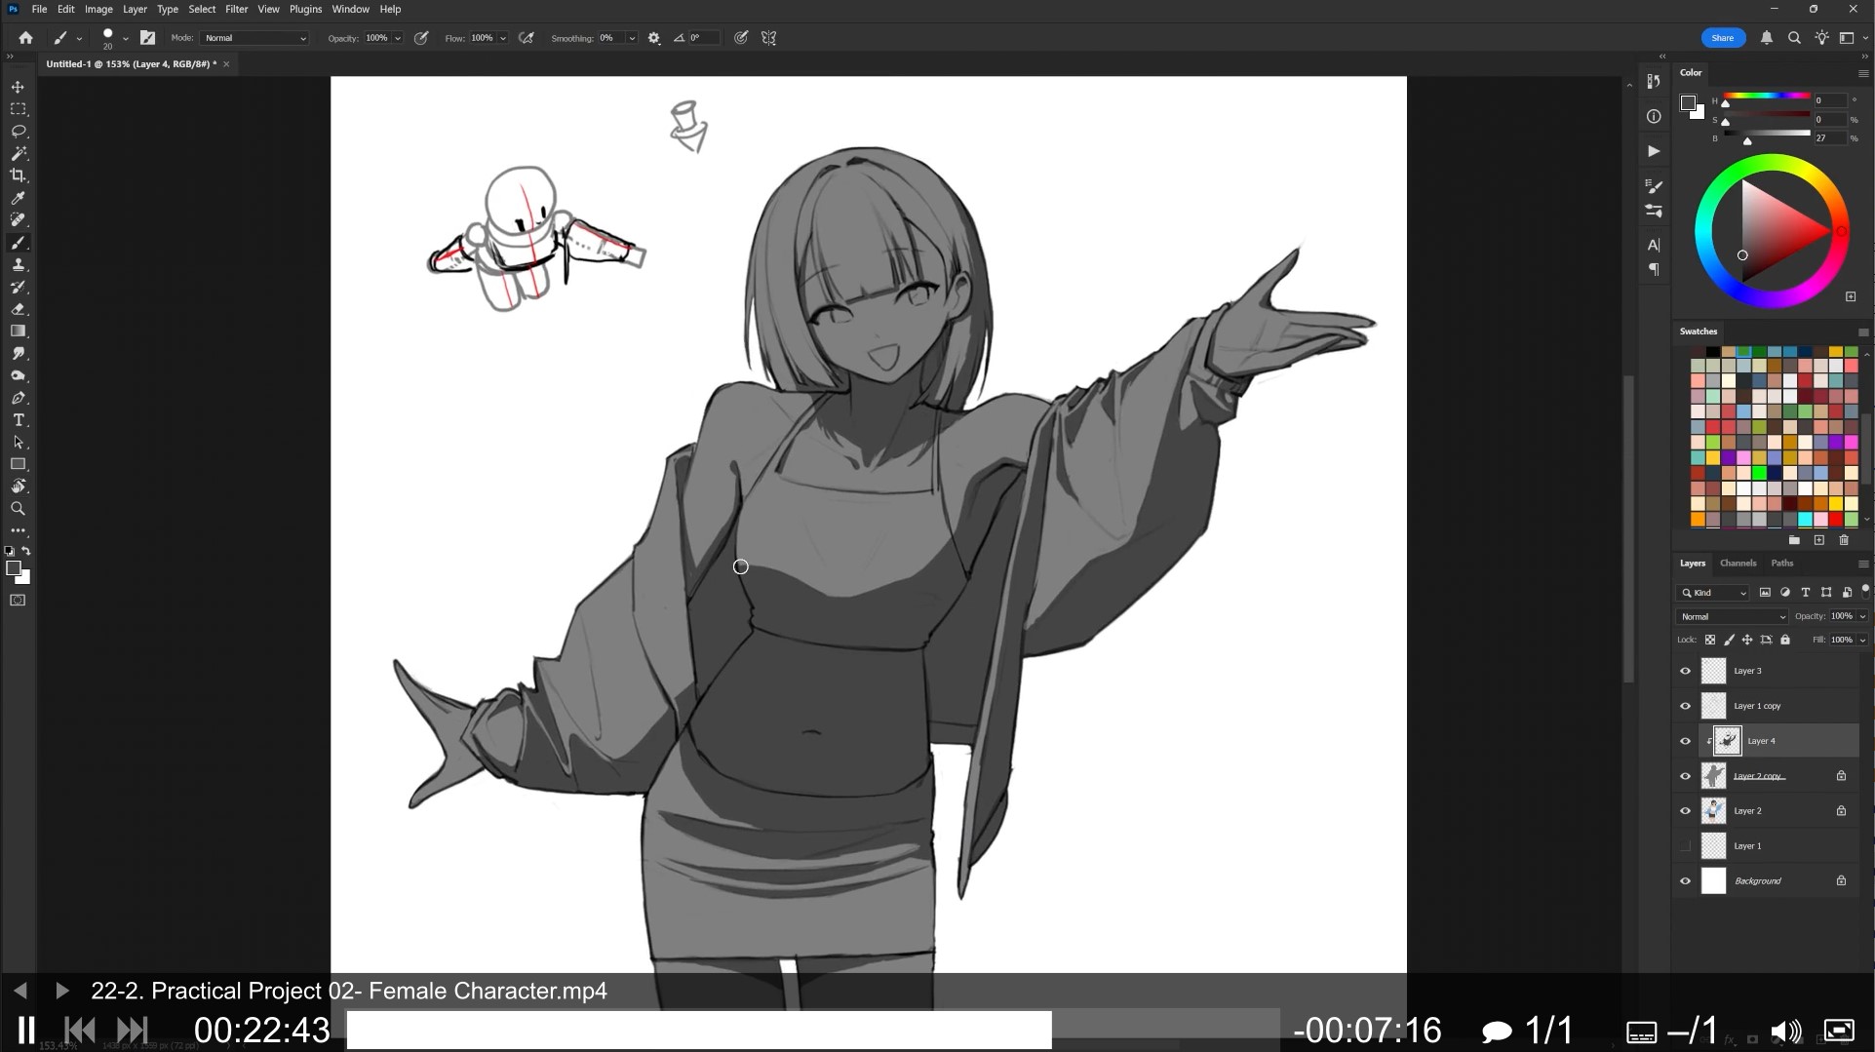Open the Filter menu
Screen dimensions: 1875x1052
coord(237,9)
